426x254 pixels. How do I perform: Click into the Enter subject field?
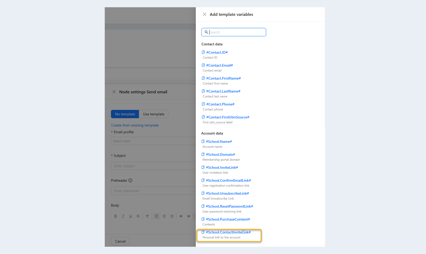click(153, 166)
